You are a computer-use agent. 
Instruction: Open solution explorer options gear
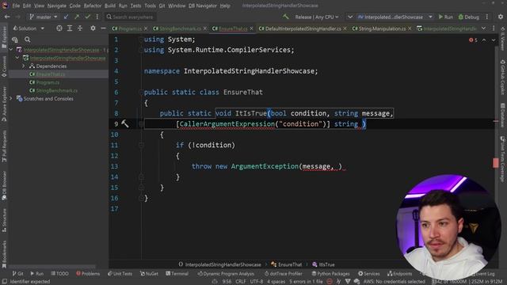coord(93,28)
